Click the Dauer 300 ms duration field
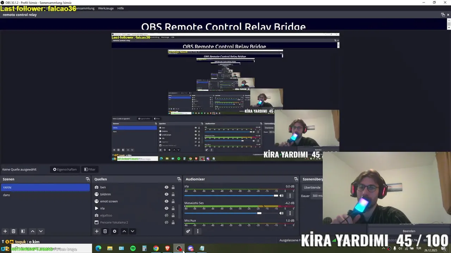This screenshot has height=253, width=451. coord(317,196)
